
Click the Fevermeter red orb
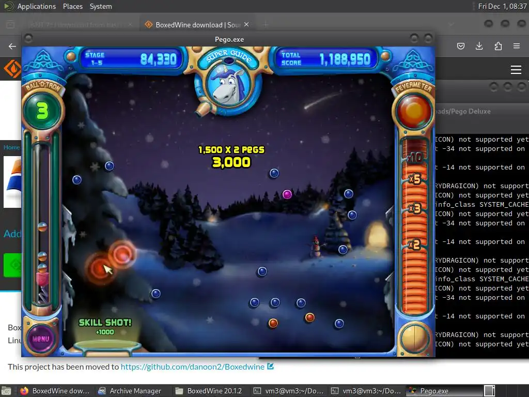[x=414, y=111]
